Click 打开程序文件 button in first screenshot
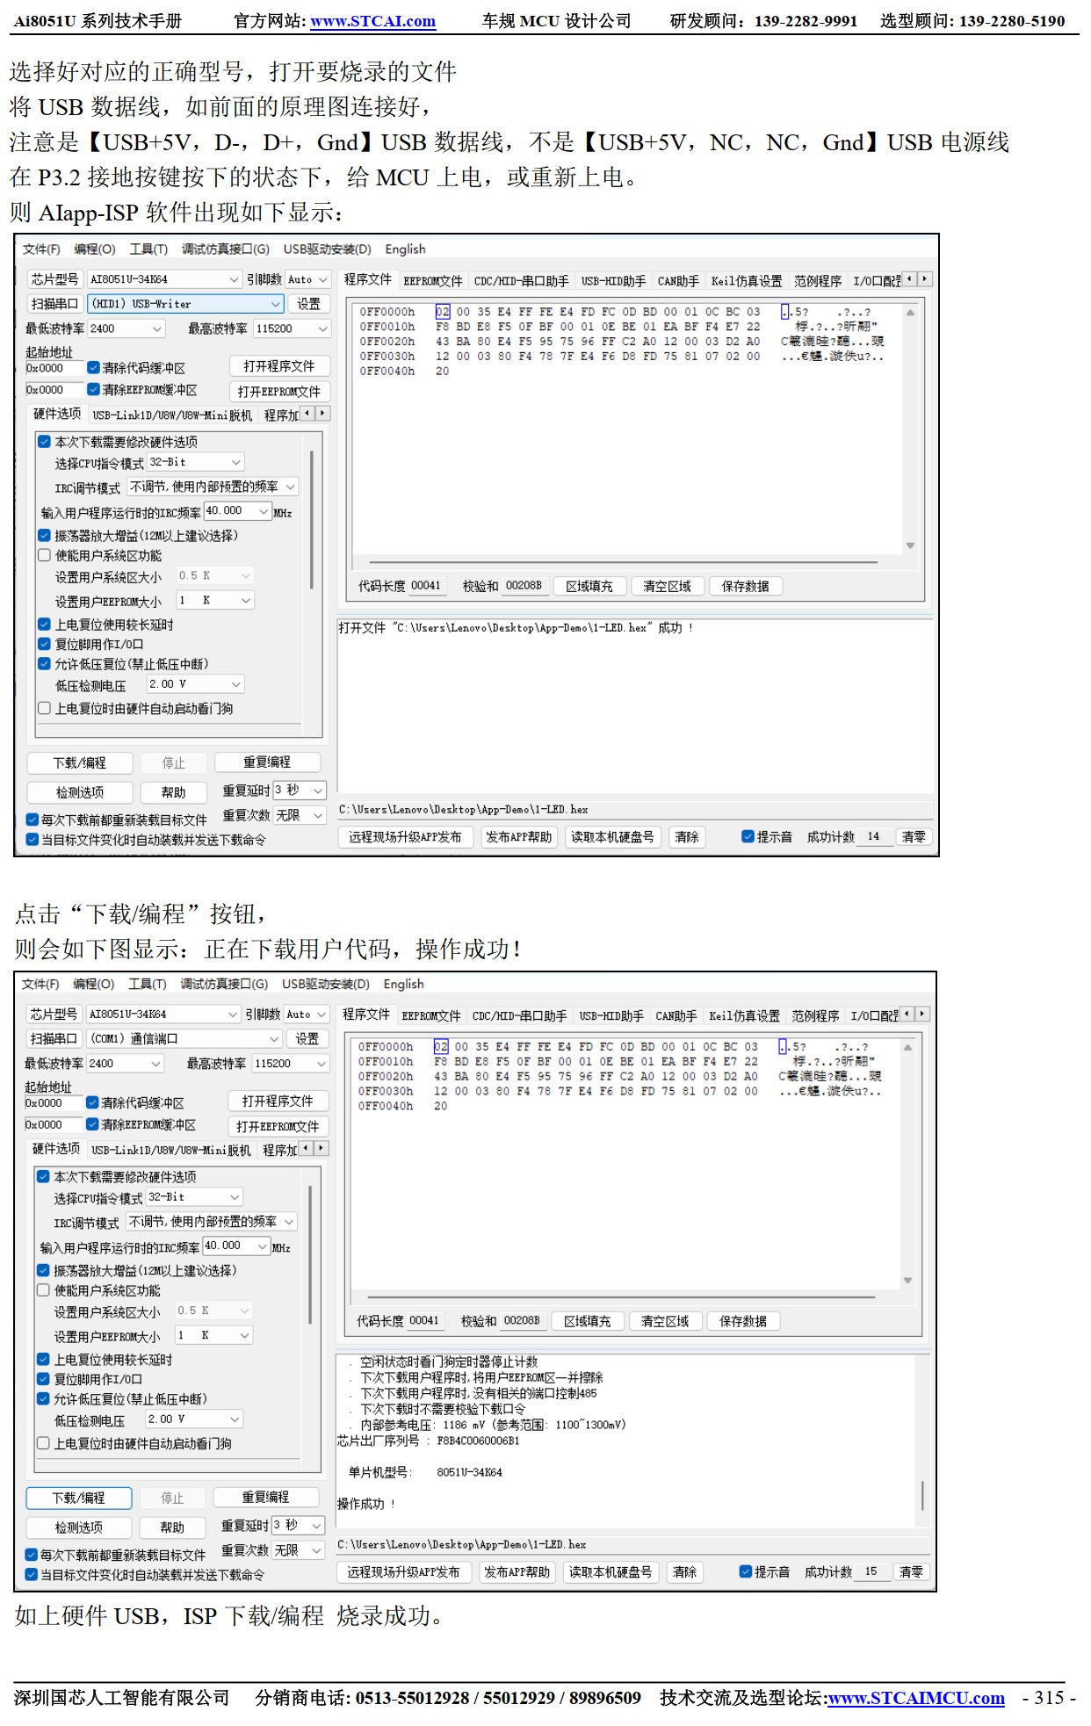This screenshot has height=1726, width=1091. coord(279,366)
